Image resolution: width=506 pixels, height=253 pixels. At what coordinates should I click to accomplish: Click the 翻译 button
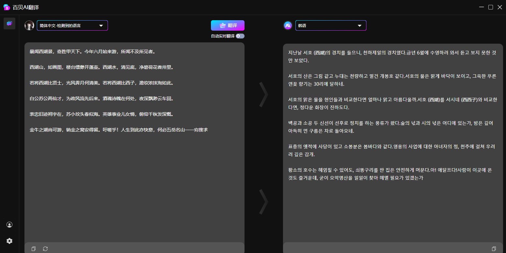[228, 25]
